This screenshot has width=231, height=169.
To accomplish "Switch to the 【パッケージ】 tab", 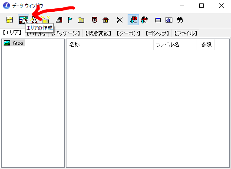I will (66, 33).
